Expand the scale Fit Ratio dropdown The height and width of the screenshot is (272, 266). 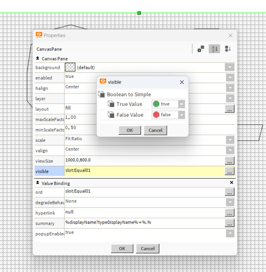pyautogui.click(x=230, y=140)
